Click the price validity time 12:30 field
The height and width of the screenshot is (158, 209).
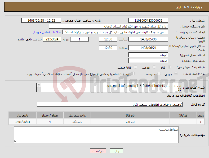(x=108, y=48)
